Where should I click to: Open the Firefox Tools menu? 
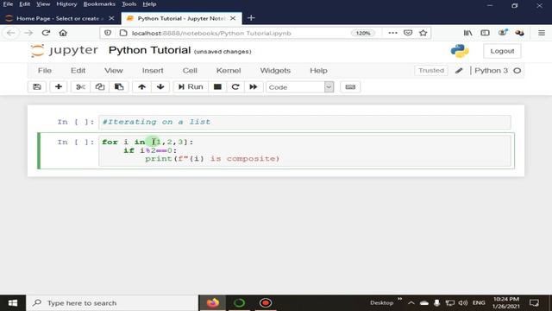point(129,3)
